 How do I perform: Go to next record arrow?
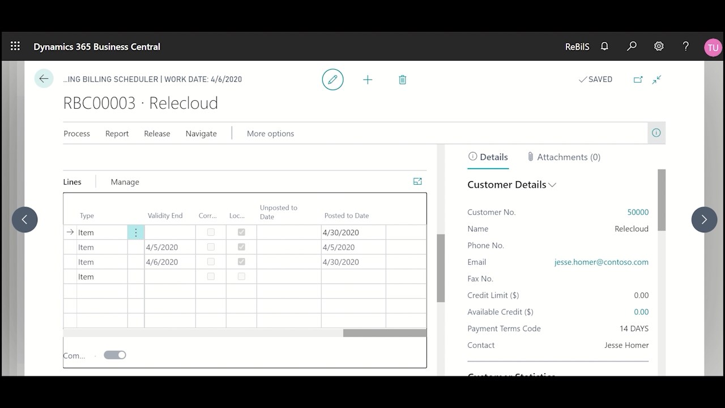click(x=704, y=219)
